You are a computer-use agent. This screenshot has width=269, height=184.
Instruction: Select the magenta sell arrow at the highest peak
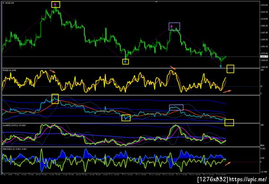pos(55,4)
